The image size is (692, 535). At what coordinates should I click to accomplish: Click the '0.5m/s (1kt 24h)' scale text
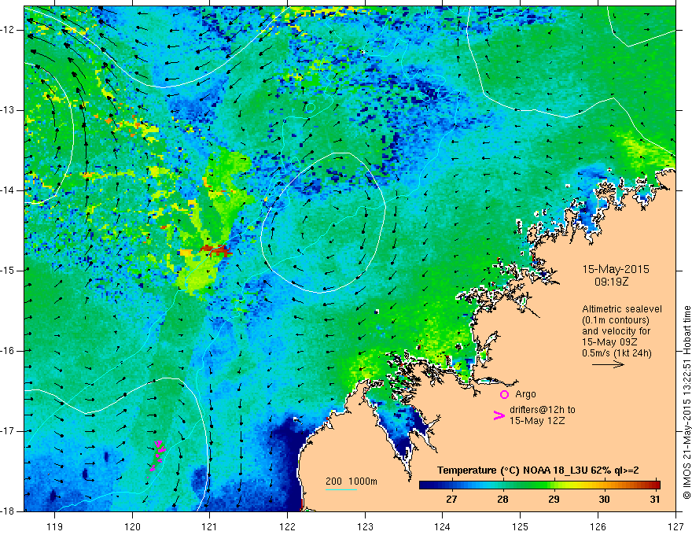pyautogui.click(x=617, y=353)
